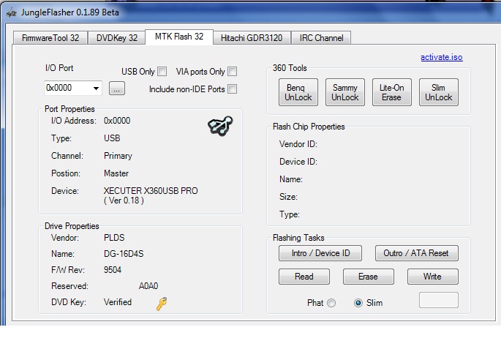Open the IRC Channel tab
The height and width of the screenshot is (360, 501).
click(321, 38)
